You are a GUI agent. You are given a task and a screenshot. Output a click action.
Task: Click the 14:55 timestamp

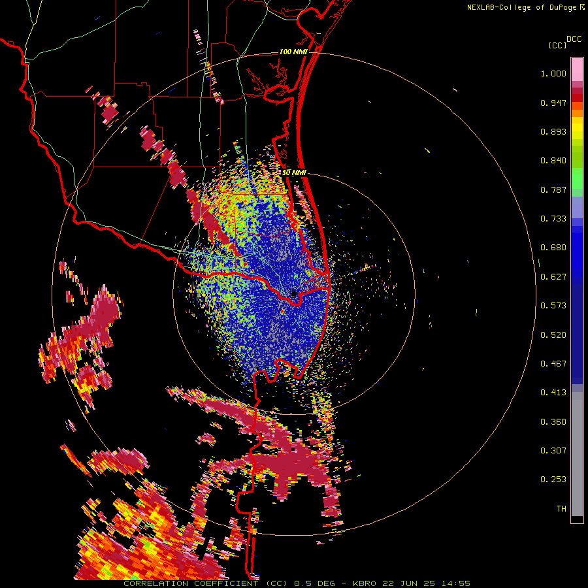point(455,583)
